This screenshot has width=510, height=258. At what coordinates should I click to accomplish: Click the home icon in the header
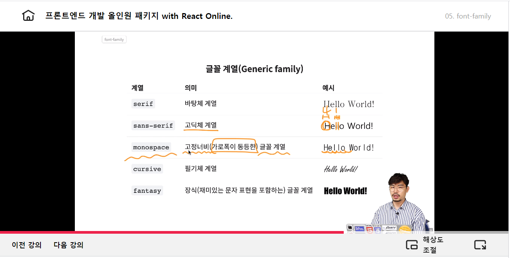click(28, 16)
